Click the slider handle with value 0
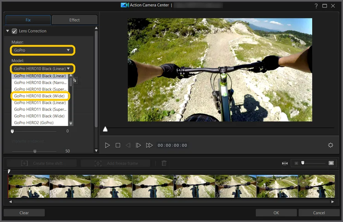 click(x=12, y=131)
